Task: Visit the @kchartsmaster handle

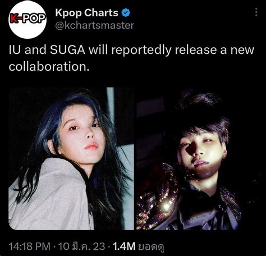Action: pyautogui.click(x=95, y=25)
